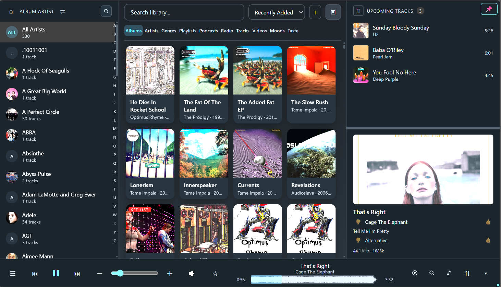Open the Taste tab
This screenshot has height=287, width=501.
click(x=293, y=31)
